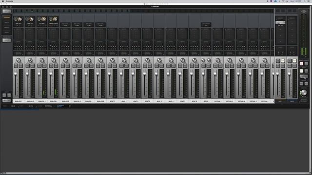Turn the main Monitor level knob

point(304,92)
